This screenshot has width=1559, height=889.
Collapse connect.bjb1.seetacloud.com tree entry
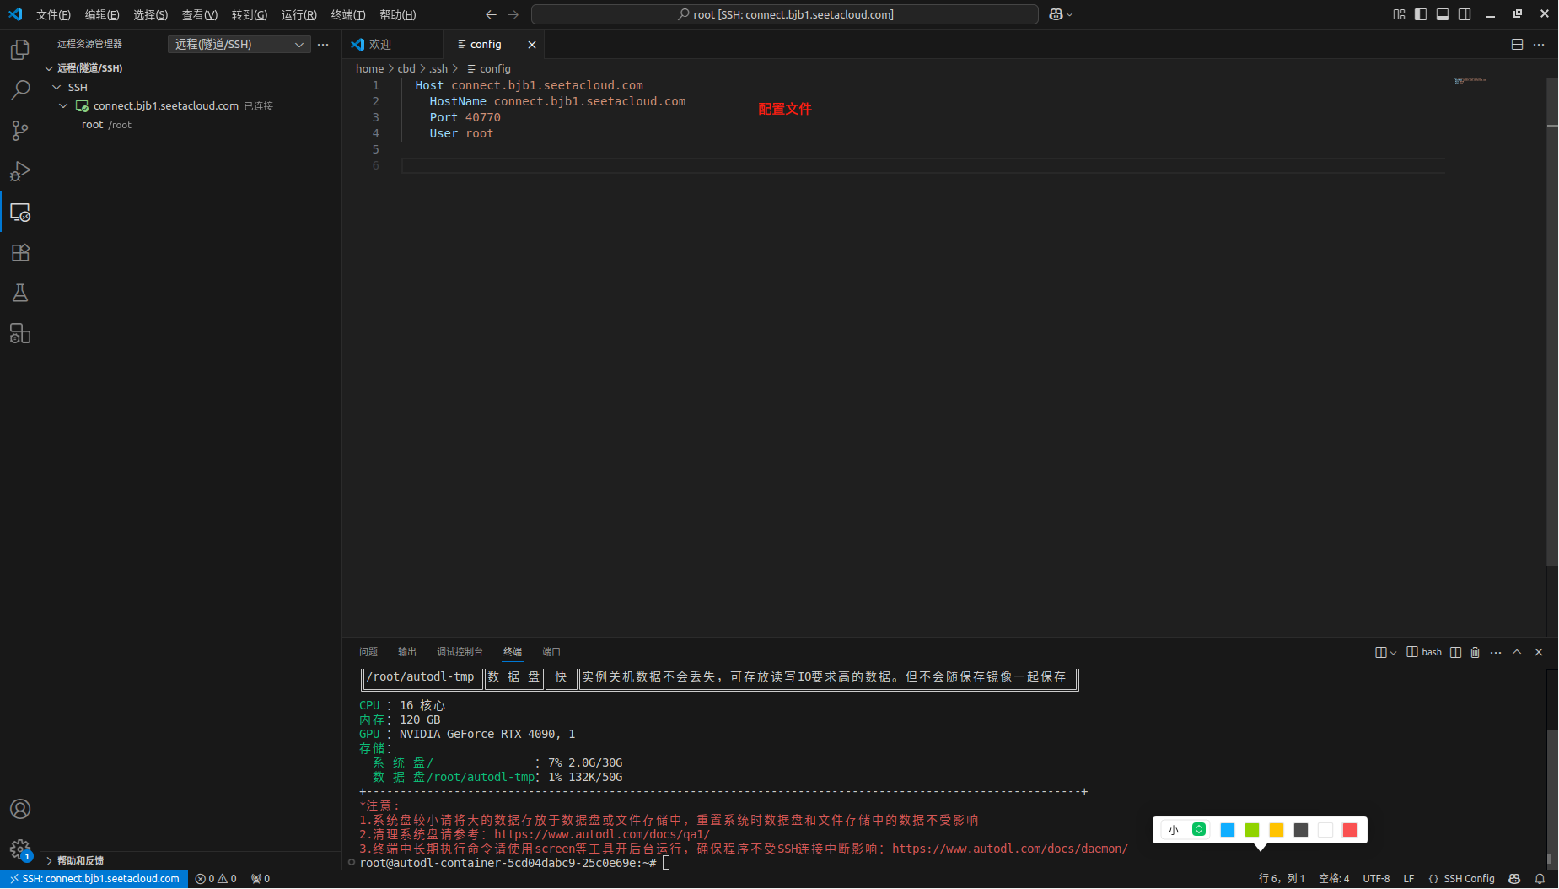tap(63, 105)
